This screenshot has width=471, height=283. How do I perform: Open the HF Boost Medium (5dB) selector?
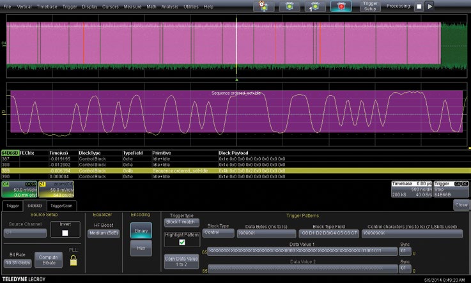tap(102, 233)
